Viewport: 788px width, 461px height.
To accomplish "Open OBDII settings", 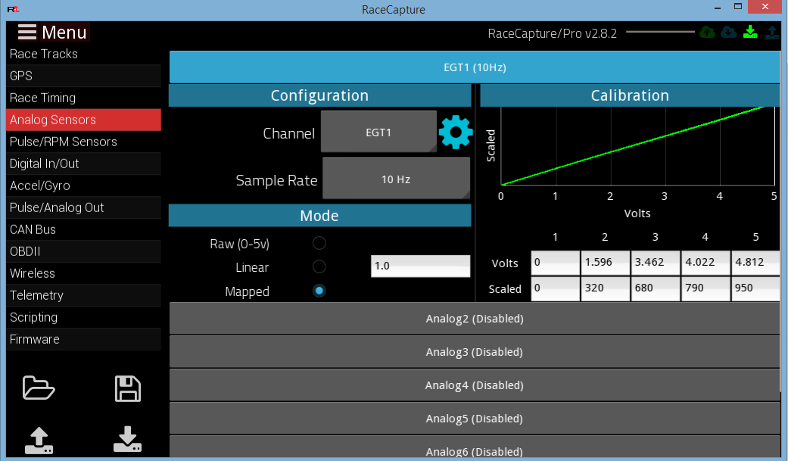I will [x=83, y=251].
